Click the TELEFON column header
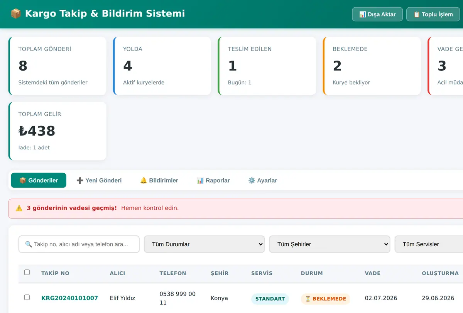The width and height of the screenshot is (463, 313). [x=173, y=273]
